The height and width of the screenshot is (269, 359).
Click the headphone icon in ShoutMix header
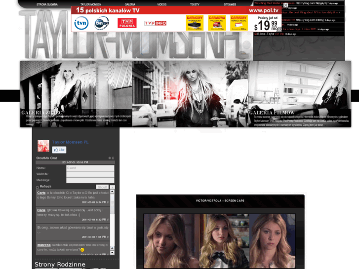113,158
